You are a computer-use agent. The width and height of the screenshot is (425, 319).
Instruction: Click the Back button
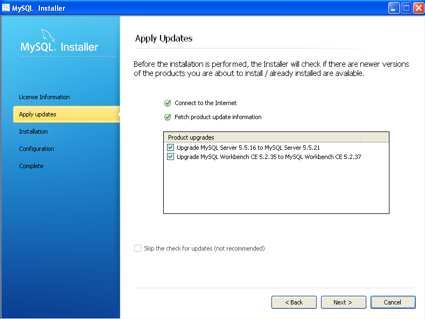click(x=294, y=302)
